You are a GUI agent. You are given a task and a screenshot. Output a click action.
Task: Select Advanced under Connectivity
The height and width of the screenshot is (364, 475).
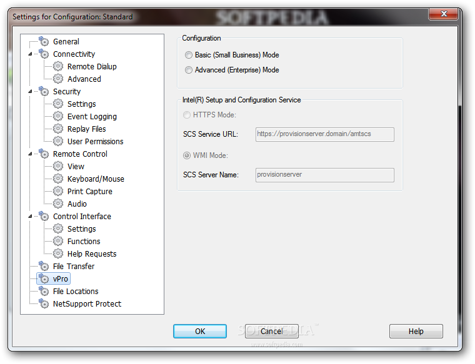(84, 79)
